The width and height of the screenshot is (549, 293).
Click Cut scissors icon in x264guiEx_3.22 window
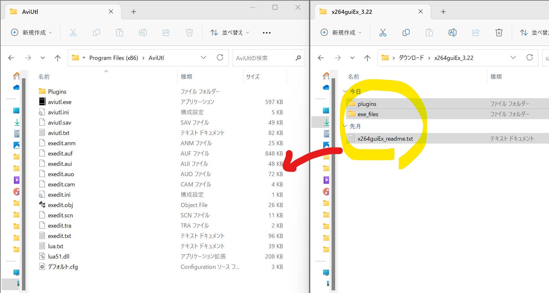383,33
